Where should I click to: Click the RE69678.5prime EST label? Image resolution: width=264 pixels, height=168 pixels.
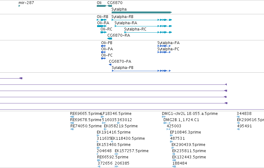pos(86,120)
